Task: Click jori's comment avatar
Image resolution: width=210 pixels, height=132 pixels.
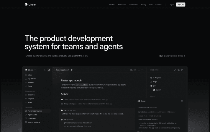Action: (62, 119)
